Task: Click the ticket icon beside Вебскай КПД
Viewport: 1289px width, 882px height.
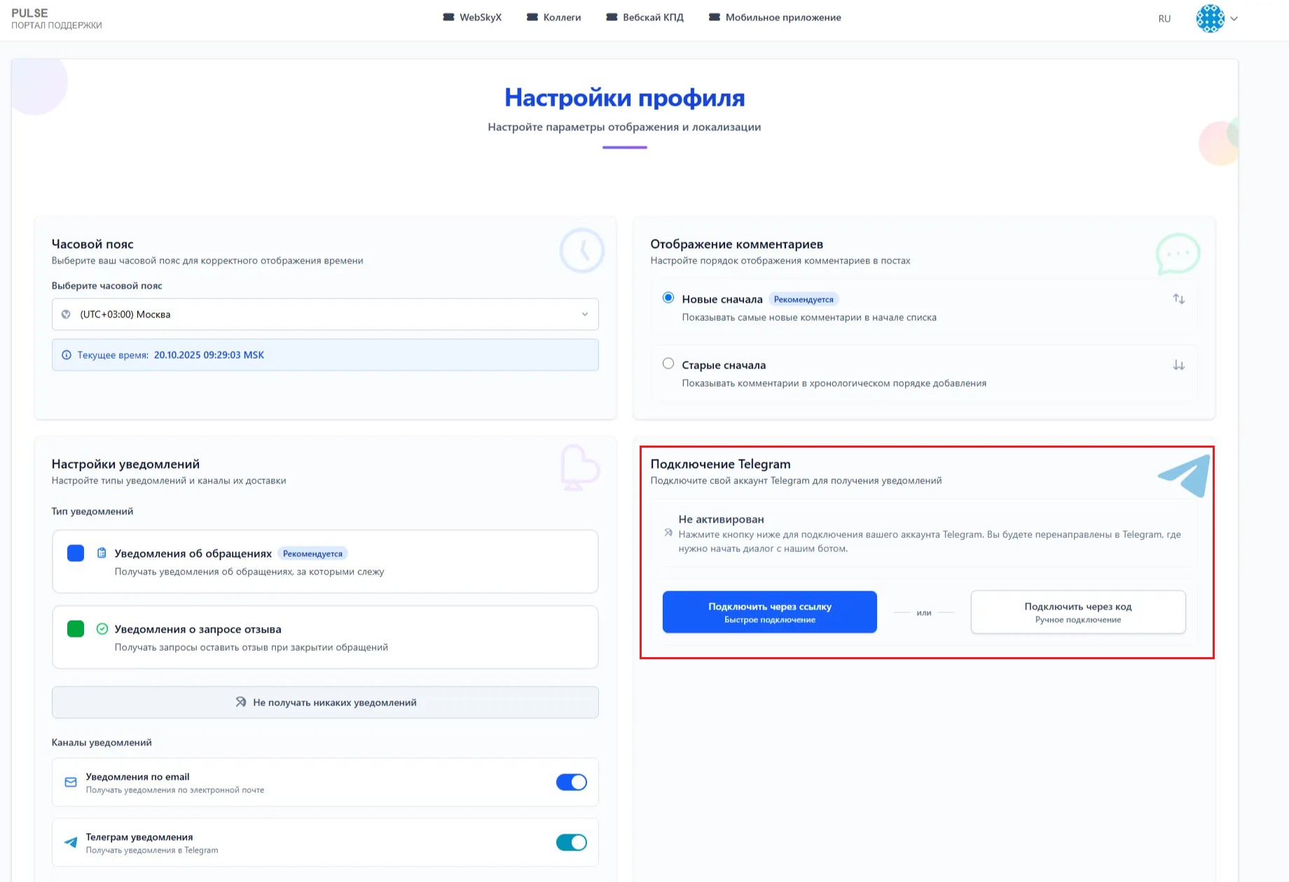Action: (612, 18)
